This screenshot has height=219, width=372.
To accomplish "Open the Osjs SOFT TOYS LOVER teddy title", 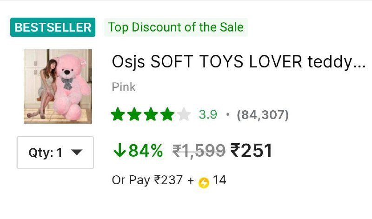I will click(x=239, y=62).
